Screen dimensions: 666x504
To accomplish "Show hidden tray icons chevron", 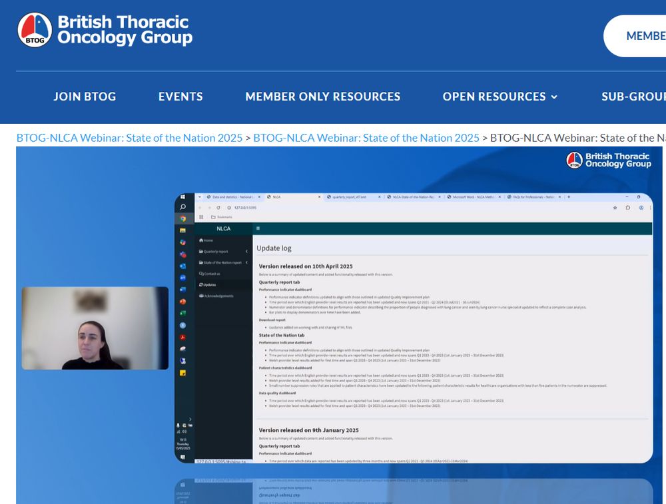I will pos(190,419).
